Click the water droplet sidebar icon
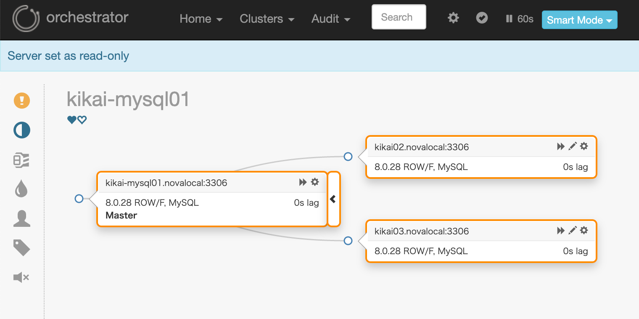The image size is (639, 319). 21,189
